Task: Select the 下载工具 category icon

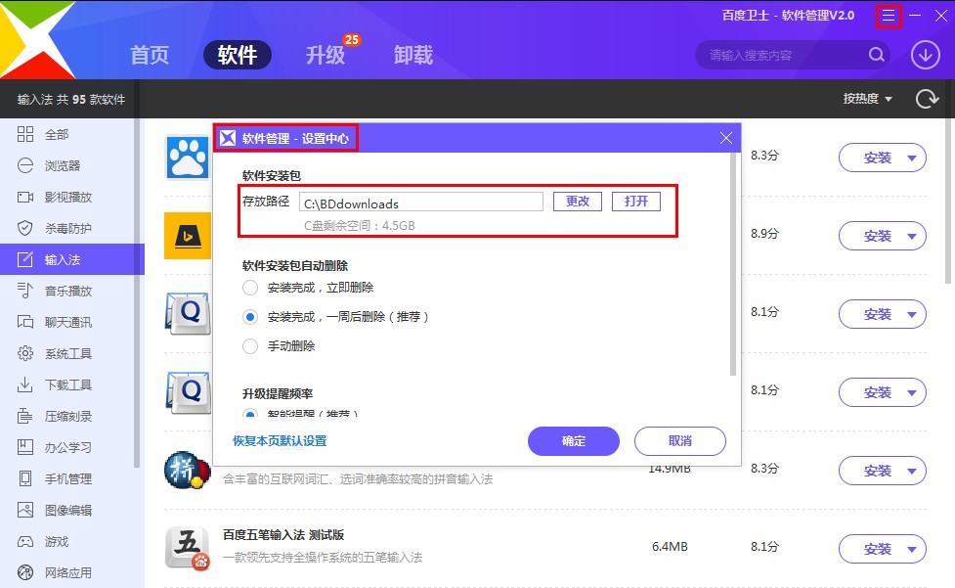Action: pos(25,385)
